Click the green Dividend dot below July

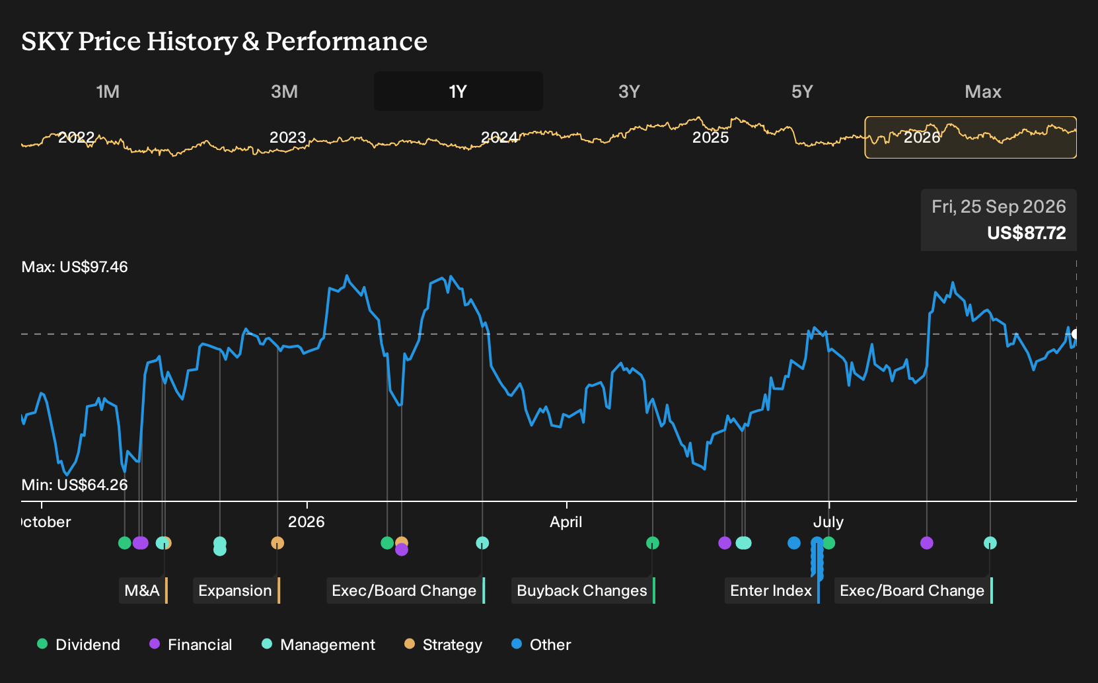(x=829, y=543)
